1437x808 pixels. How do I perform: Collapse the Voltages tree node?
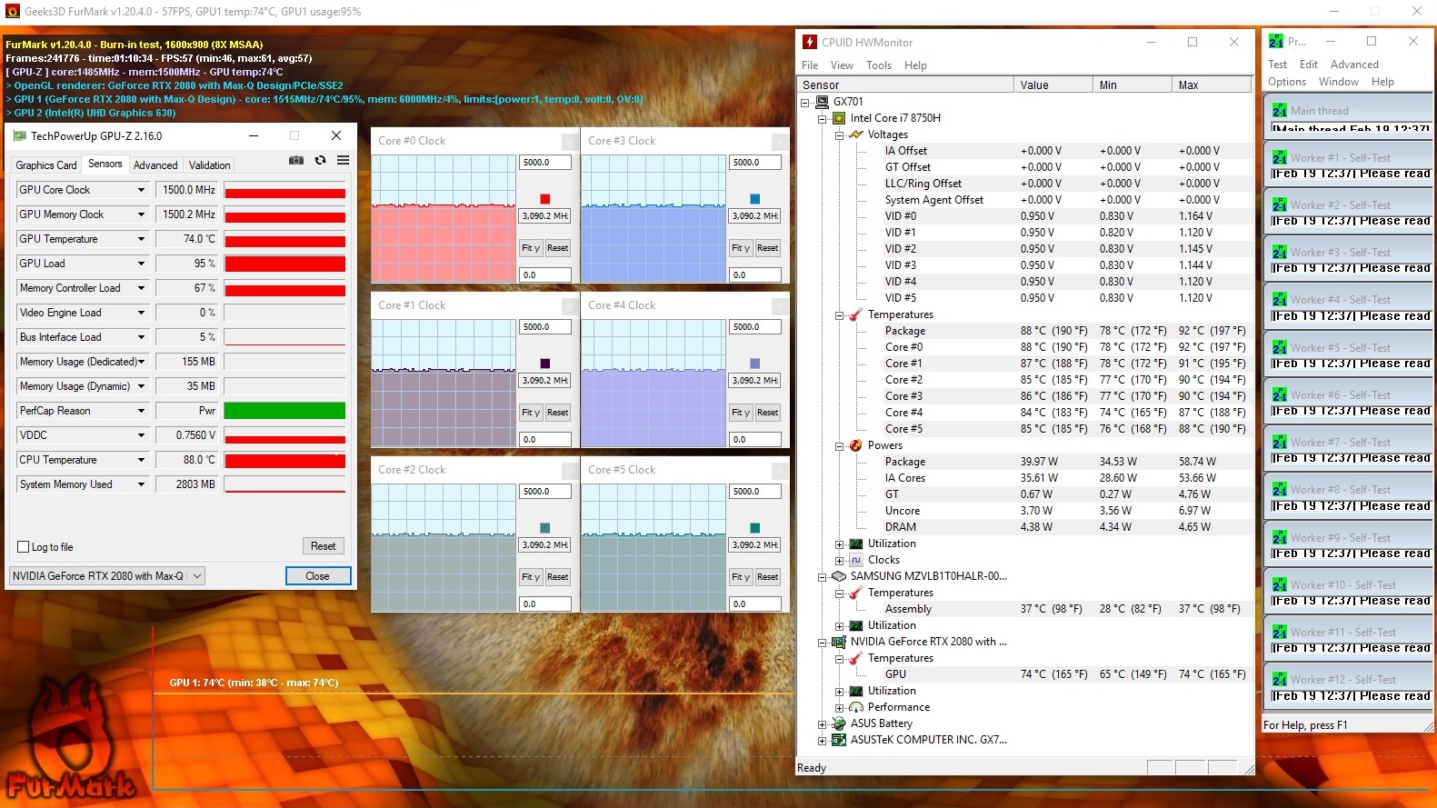tap(839, 135)
